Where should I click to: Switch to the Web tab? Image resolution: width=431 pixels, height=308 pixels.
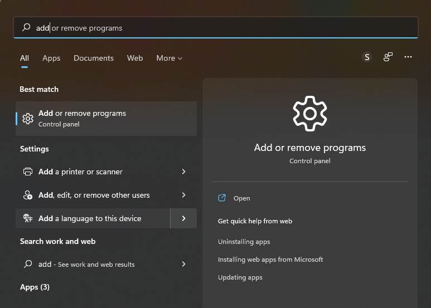click(x=135, y=58)
